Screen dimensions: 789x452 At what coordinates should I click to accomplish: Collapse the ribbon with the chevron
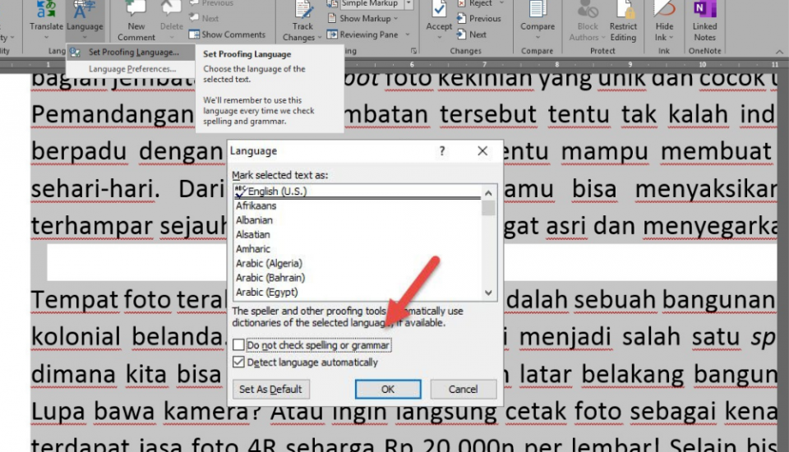pyautogui.click(x=779, y=51)
